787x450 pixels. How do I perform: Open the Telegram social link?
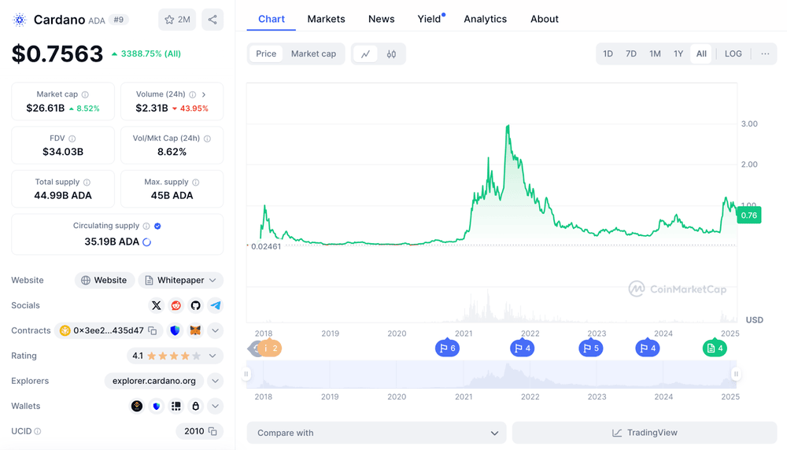[x=215, y=305]
